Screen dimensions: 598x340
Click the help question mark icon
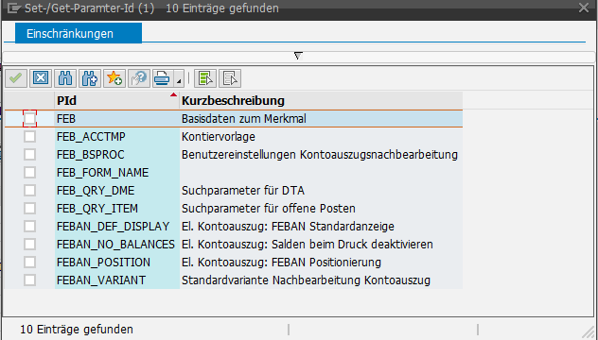click(x=139, y=78)
